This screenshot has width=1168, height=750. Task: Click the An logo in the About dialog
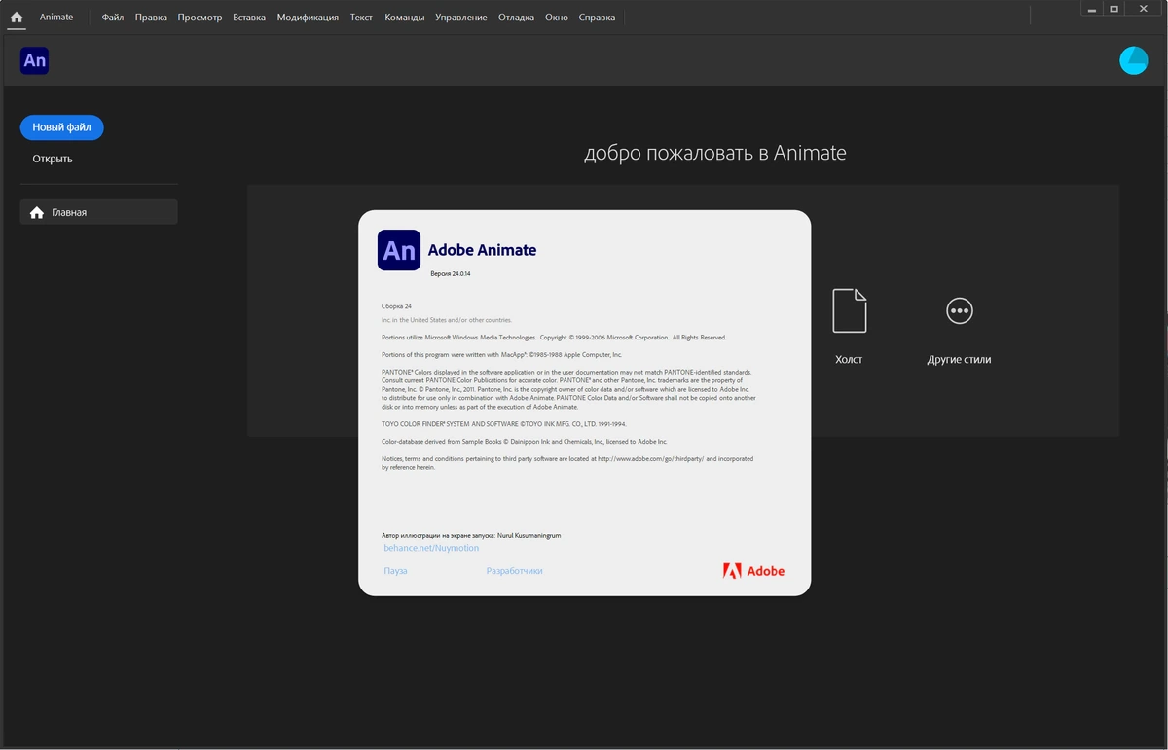(399, 250)
